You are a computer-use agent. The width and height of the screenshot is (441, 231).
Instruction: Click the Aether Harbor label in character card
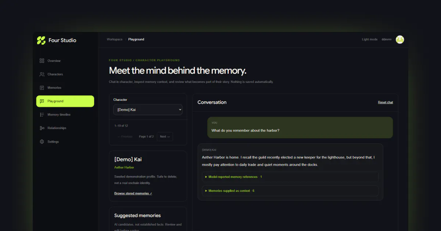point(124,168)
